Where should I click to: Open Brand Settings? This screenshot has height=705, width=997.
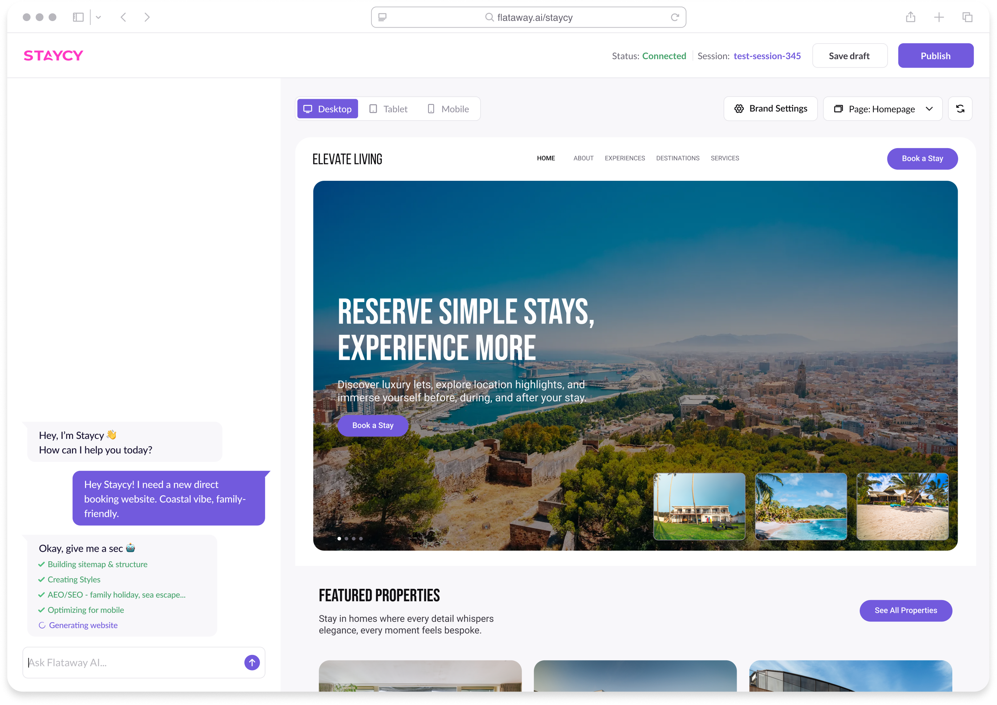pyautogui.click(x=770, y=109)
